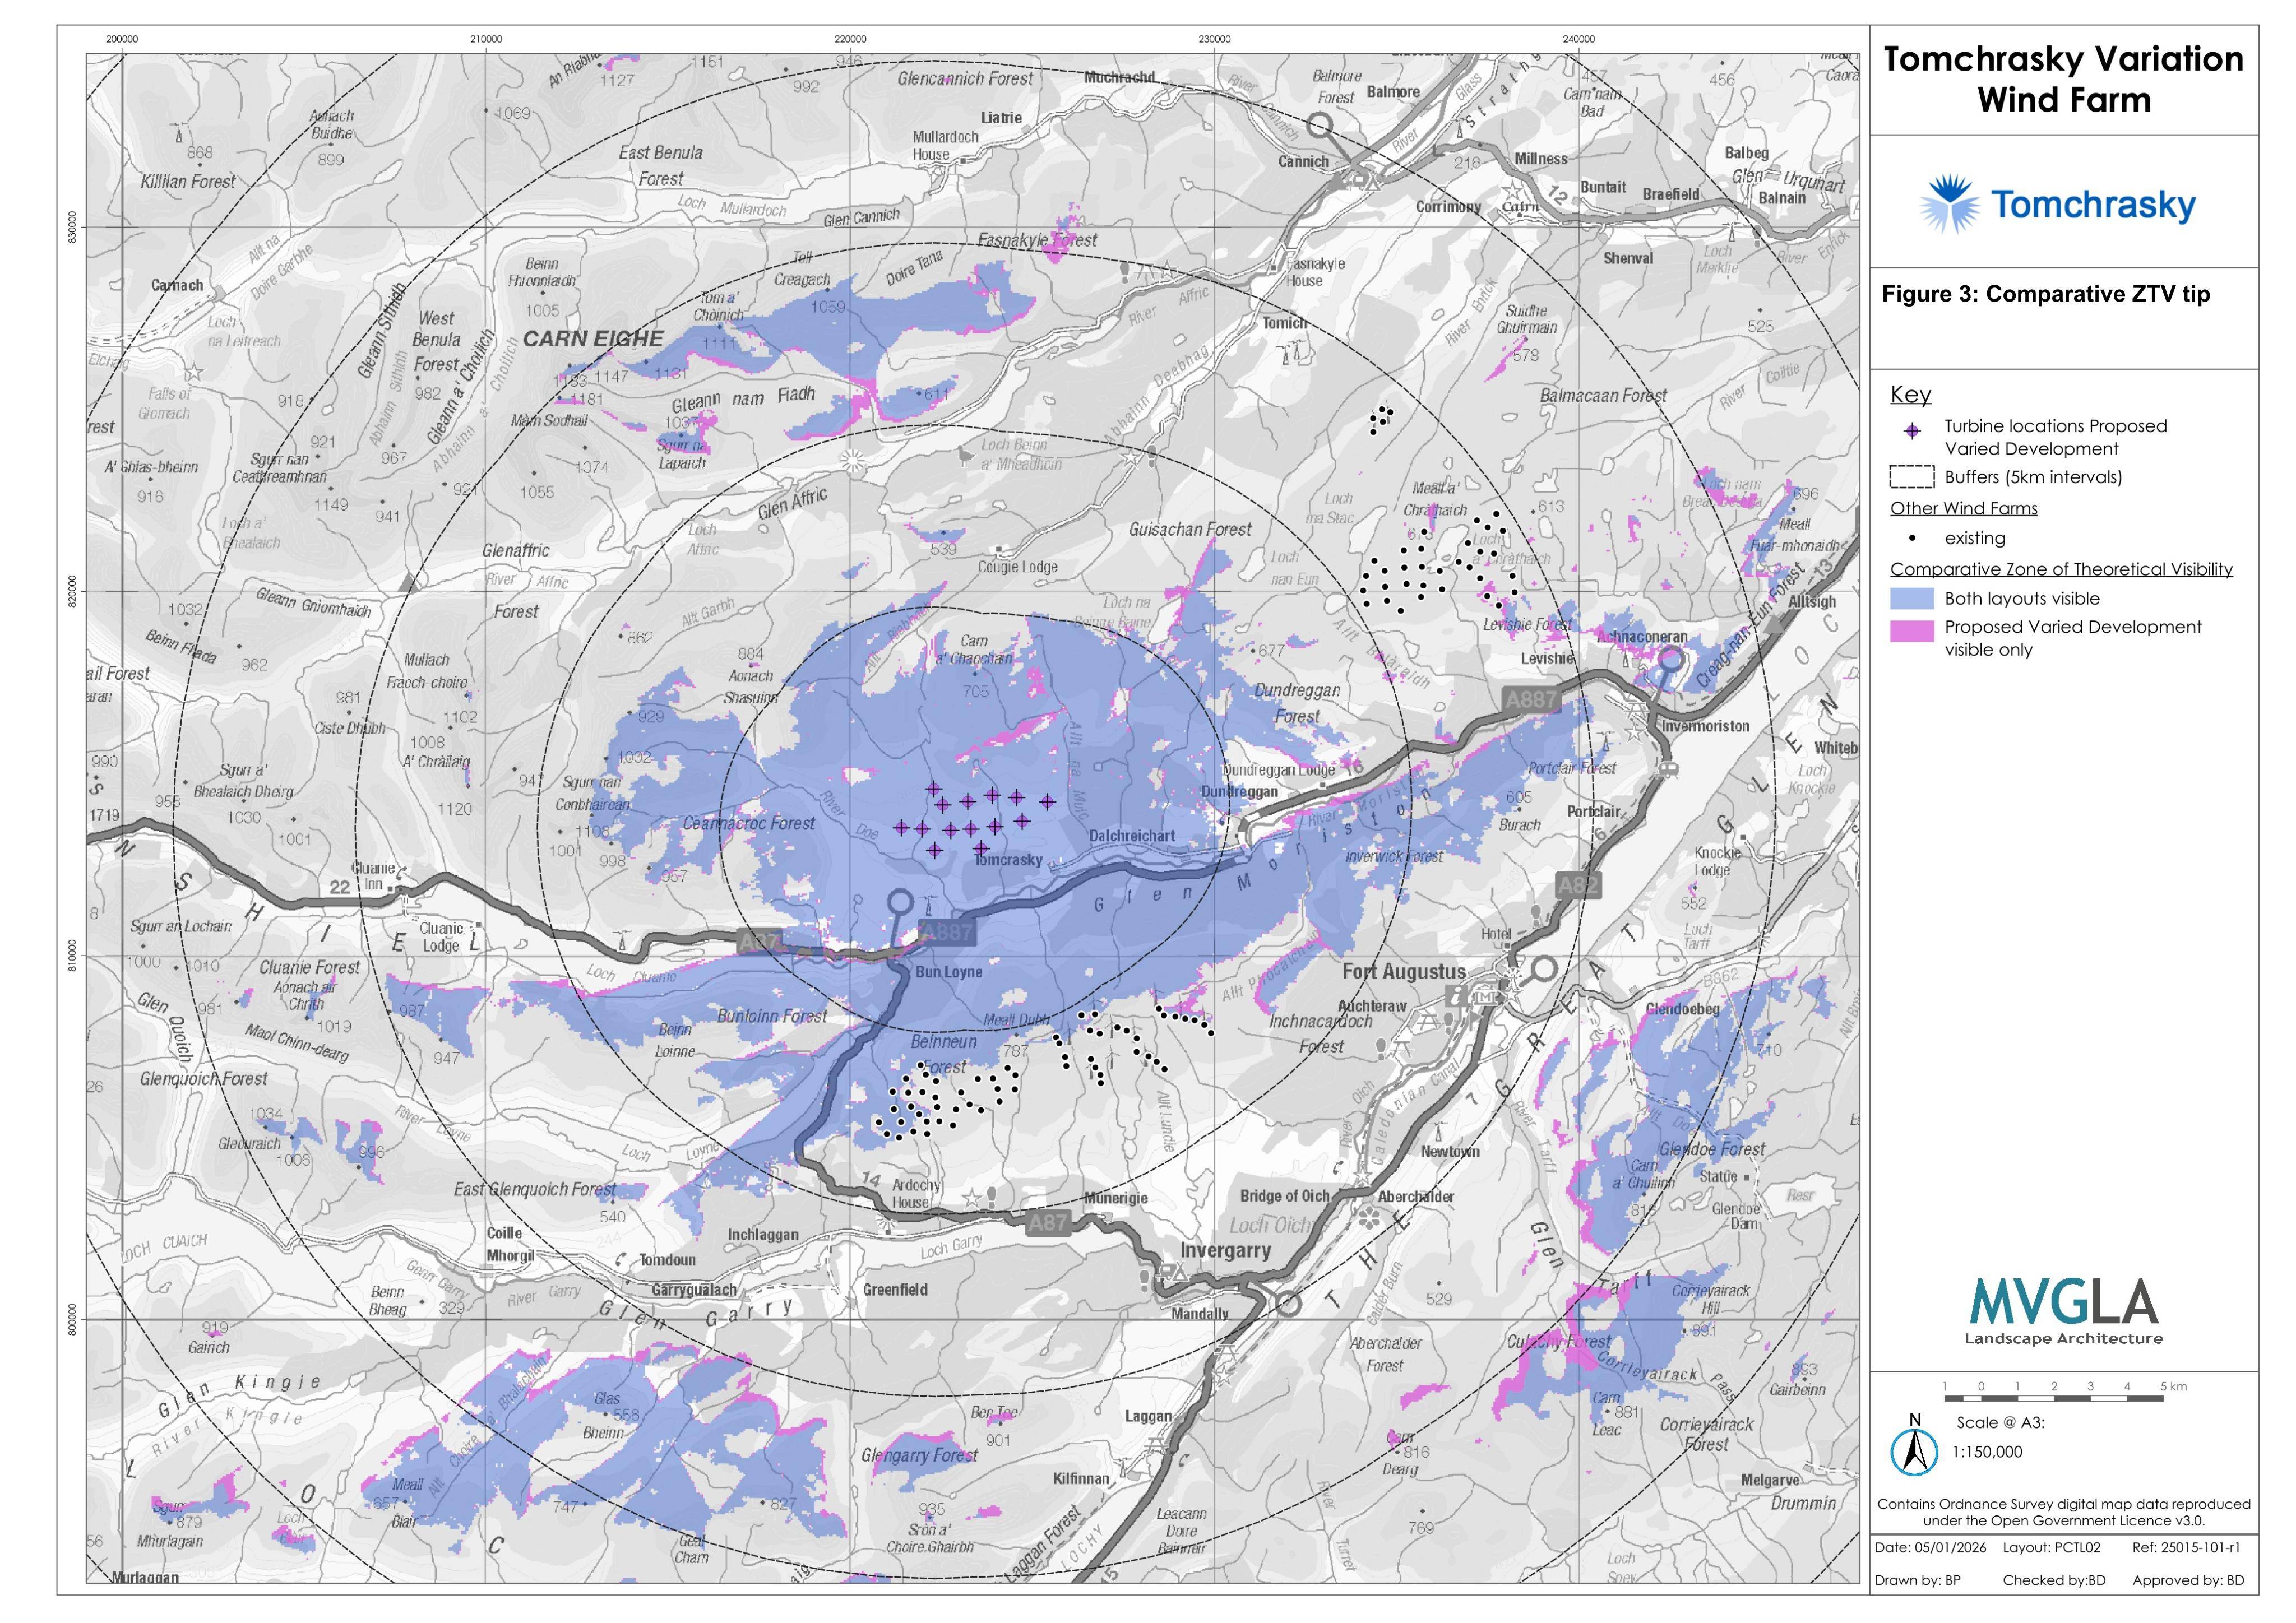Screen dimensions: 2296x1623
Task: Click the 'Cannich' place label
Action: pos(1304,161)
